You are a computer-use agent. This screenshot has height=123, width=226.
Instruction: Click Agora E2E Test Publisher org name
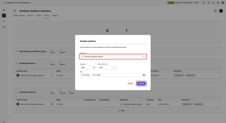tap(187, 3)
